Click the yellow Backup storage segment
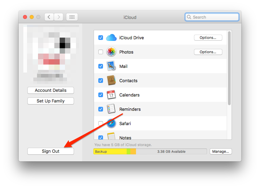The image size is (260, 188). (x=110, y=151)
